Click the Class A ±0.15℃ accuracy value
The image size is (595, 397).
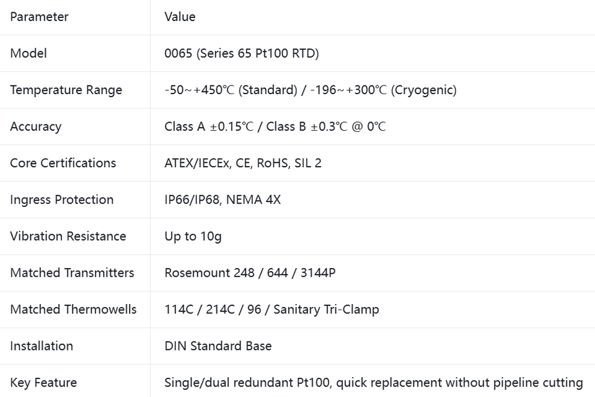[209, 126]
